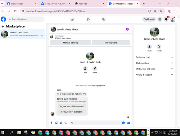Open Chrome three-dot menu

tap(176, 11)
